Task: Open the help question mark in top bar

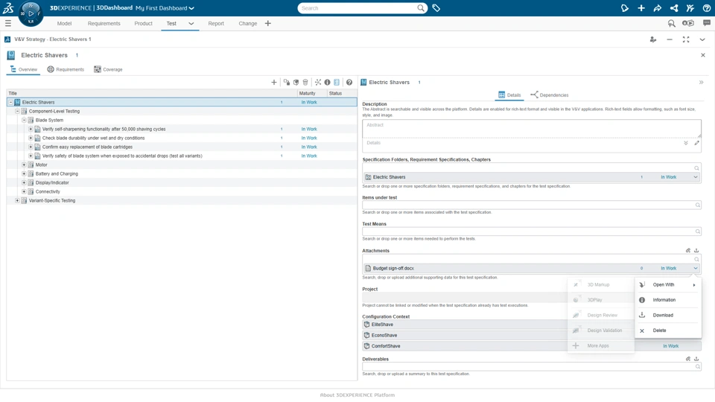Action: pyautogui.click(x=706, y=8)
